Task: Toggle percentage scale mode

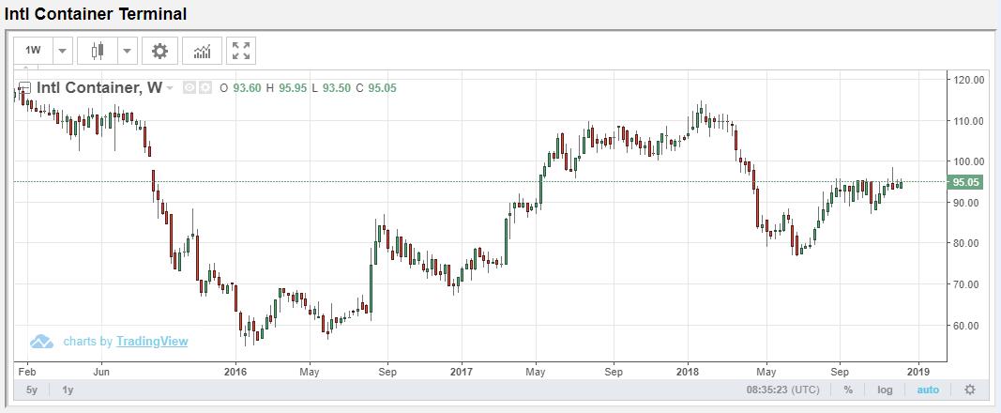Action: [848, 390]
